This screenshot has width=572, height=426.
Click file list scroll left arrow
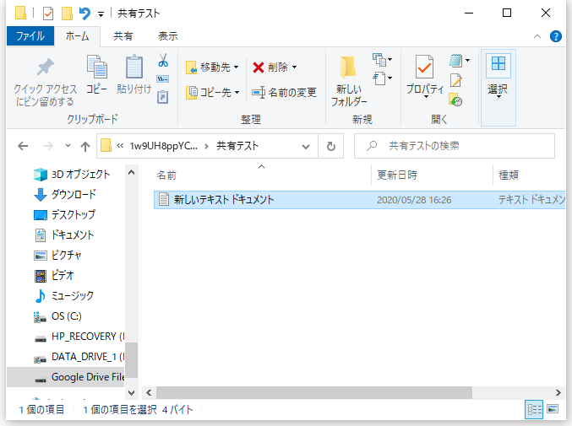[x=149, y=393]
